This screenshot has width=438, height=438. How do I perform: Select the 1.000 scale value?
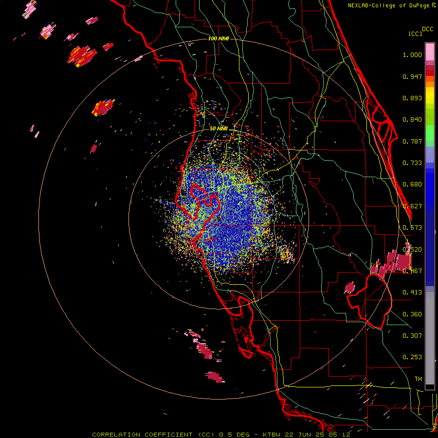(x=412, y=55)
